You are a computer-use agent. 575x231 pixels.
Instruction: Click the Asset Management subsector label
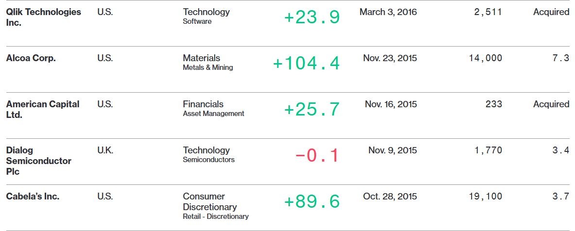(213, 114)
